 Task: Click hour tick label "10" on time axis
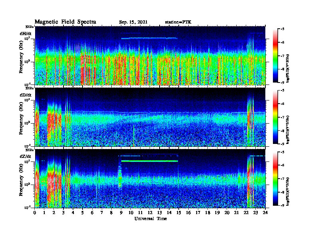(131, 213)
